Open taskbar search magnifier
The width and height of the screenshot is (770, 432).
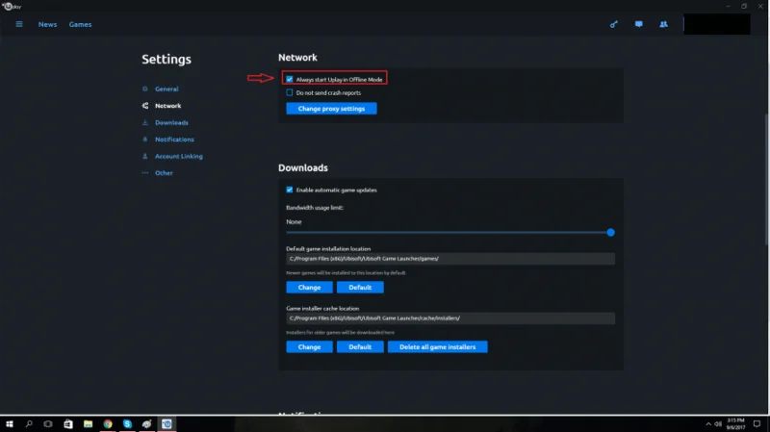pyautogui.click(x=29, y=424)
